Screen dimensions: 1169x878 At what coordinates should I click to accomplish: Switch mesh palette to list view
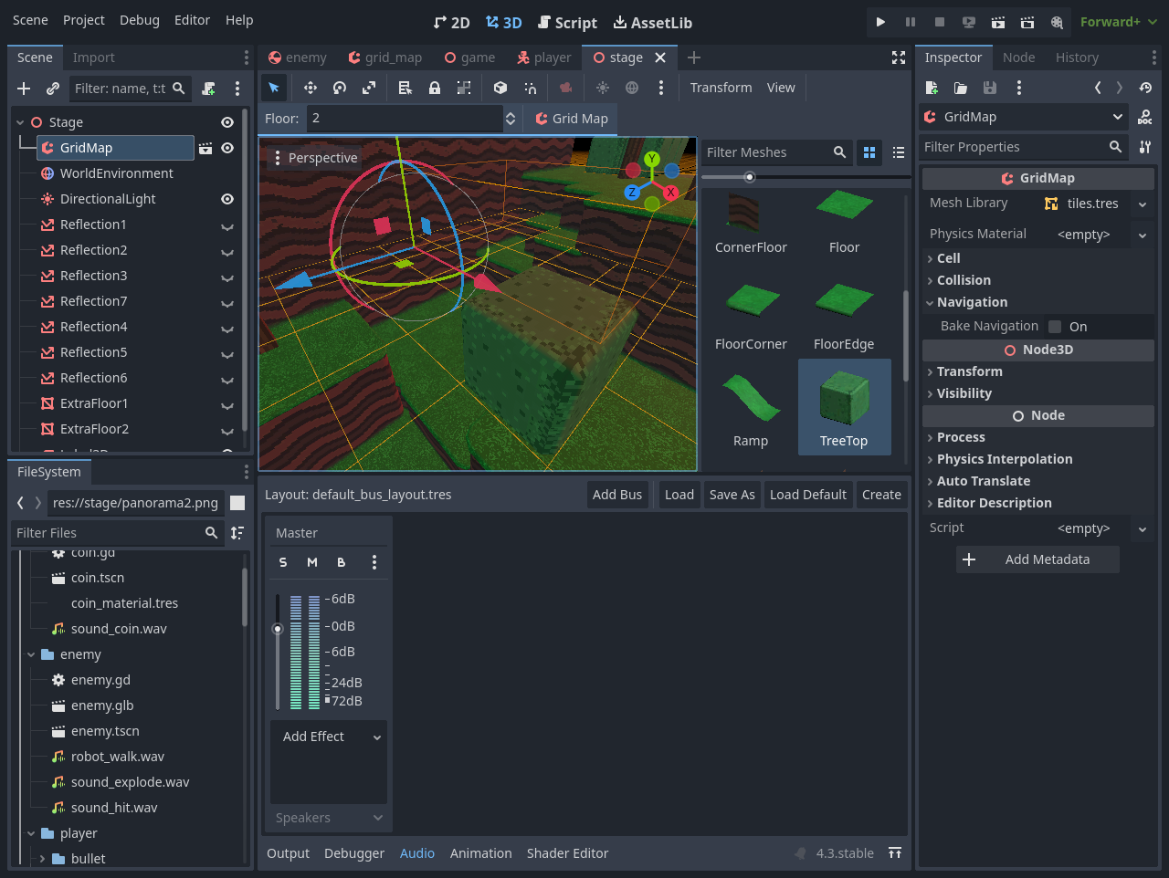(899, 152)
